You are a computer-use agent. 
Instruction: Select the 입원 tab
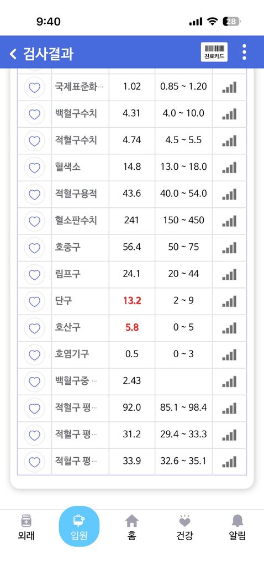(x=79, y=526)
